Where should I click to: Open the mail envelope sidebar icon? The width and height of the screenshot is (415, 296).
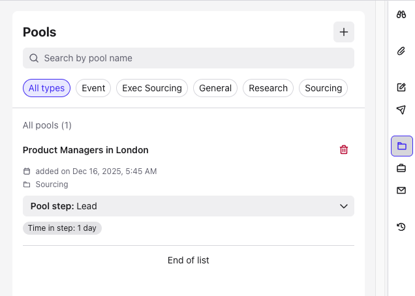click(401, 190)
